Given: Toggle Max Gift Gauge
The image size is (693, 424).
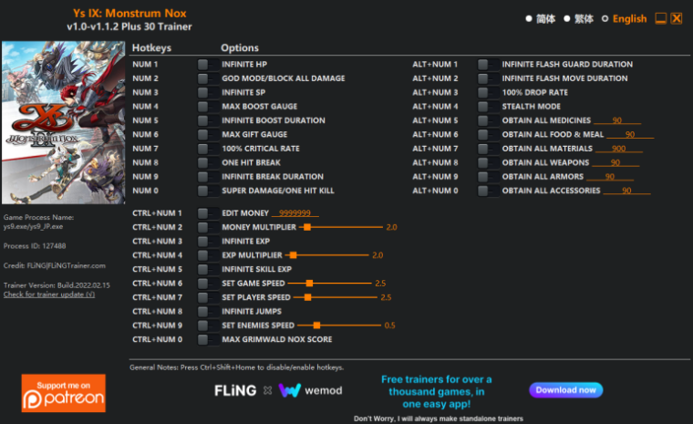Looking at the screenshot, I should coord(208,135).
